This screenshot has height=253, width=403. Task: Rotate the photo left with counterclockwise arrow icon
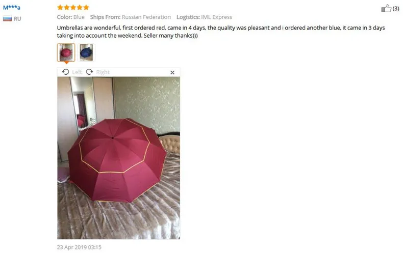pos(65,72)
